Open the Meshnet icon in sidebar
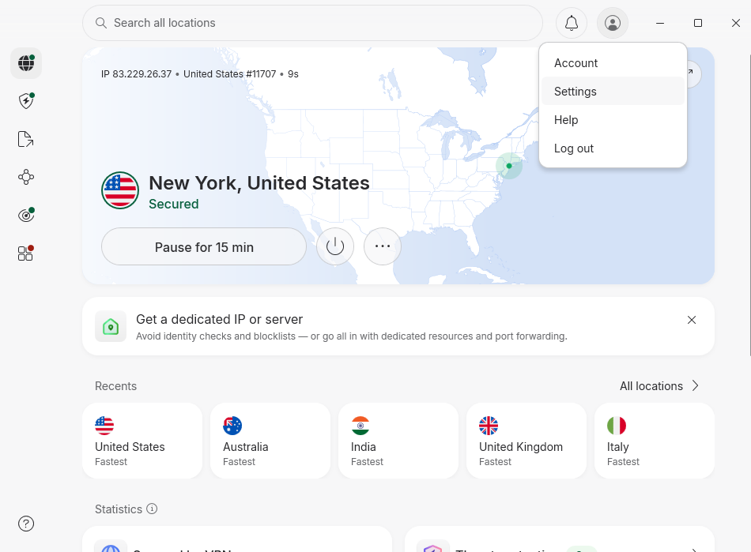This screenshot has height=552, width=751. coord(26,177)
